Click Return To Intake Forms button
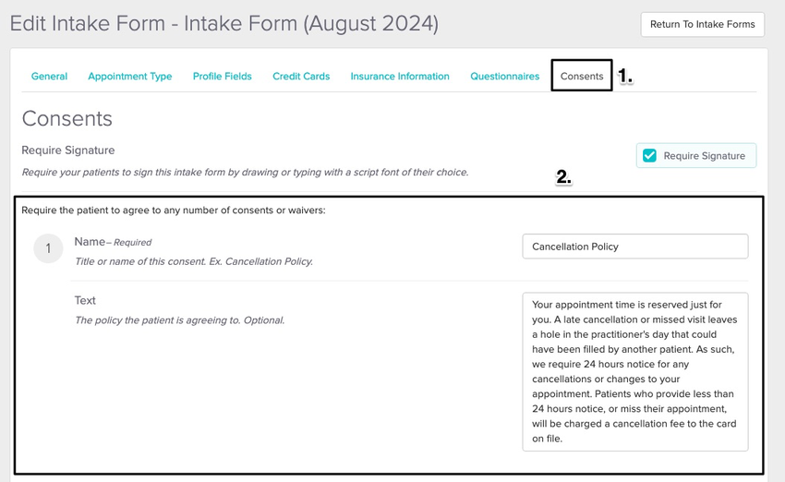 coord(703,24)
